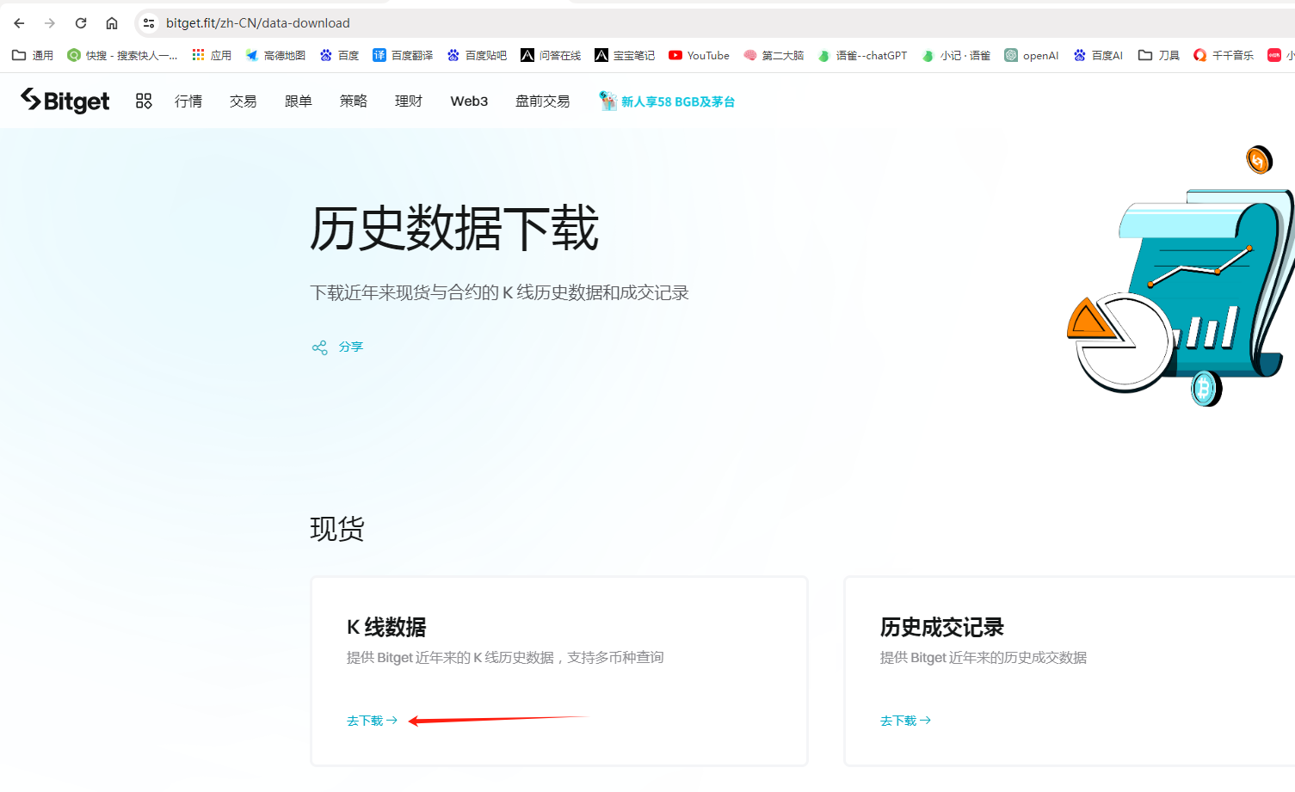Open the 千千音乐 bookmark
Screen dimensions: 1295x792
[x=1224, y=55]
